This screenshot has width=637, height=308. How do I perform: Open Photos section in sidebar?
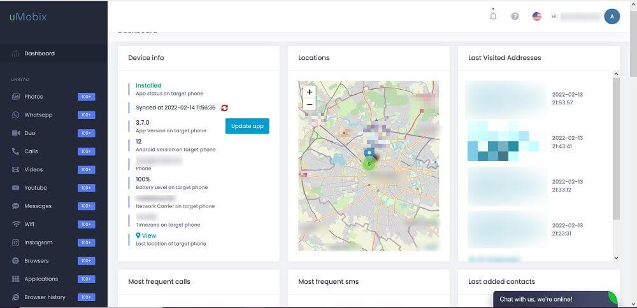tap(33, 97)
